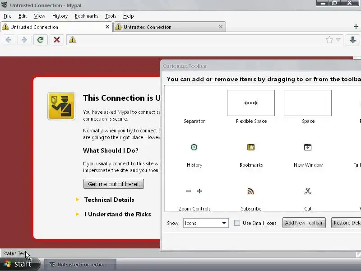Select the Flexible Space toolbar item
This screenshot has width=361, height=271.
(251, 103)
